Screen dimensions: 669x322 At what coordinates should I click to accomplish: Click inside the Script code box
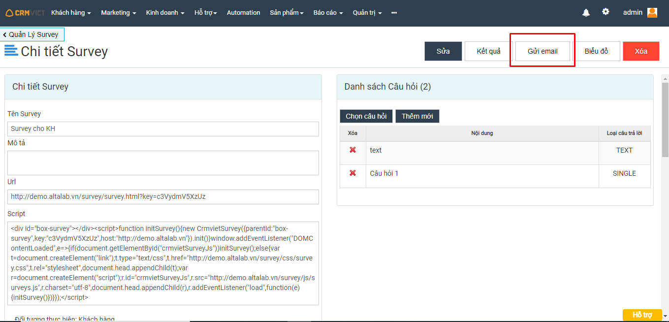click(x=163, y=263)
